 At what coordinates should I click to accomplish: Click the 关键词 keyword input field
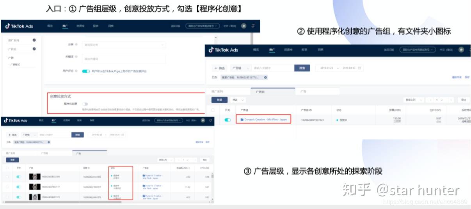pyautogui.click(x=124, y=59)
